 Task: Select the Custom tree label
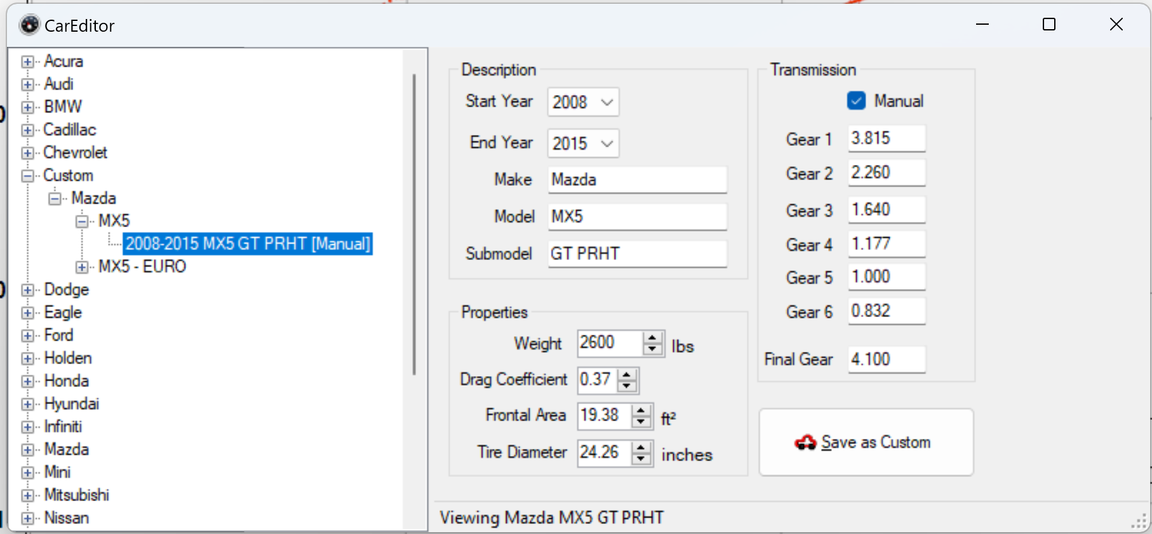pyautogui.click(x=68, y=175)
